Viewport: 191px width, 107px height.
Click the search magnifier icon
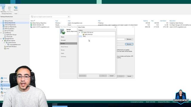[32, 17]
